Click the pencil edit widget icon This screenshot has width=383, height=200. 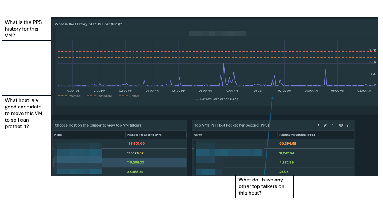[x=325, y=125]
